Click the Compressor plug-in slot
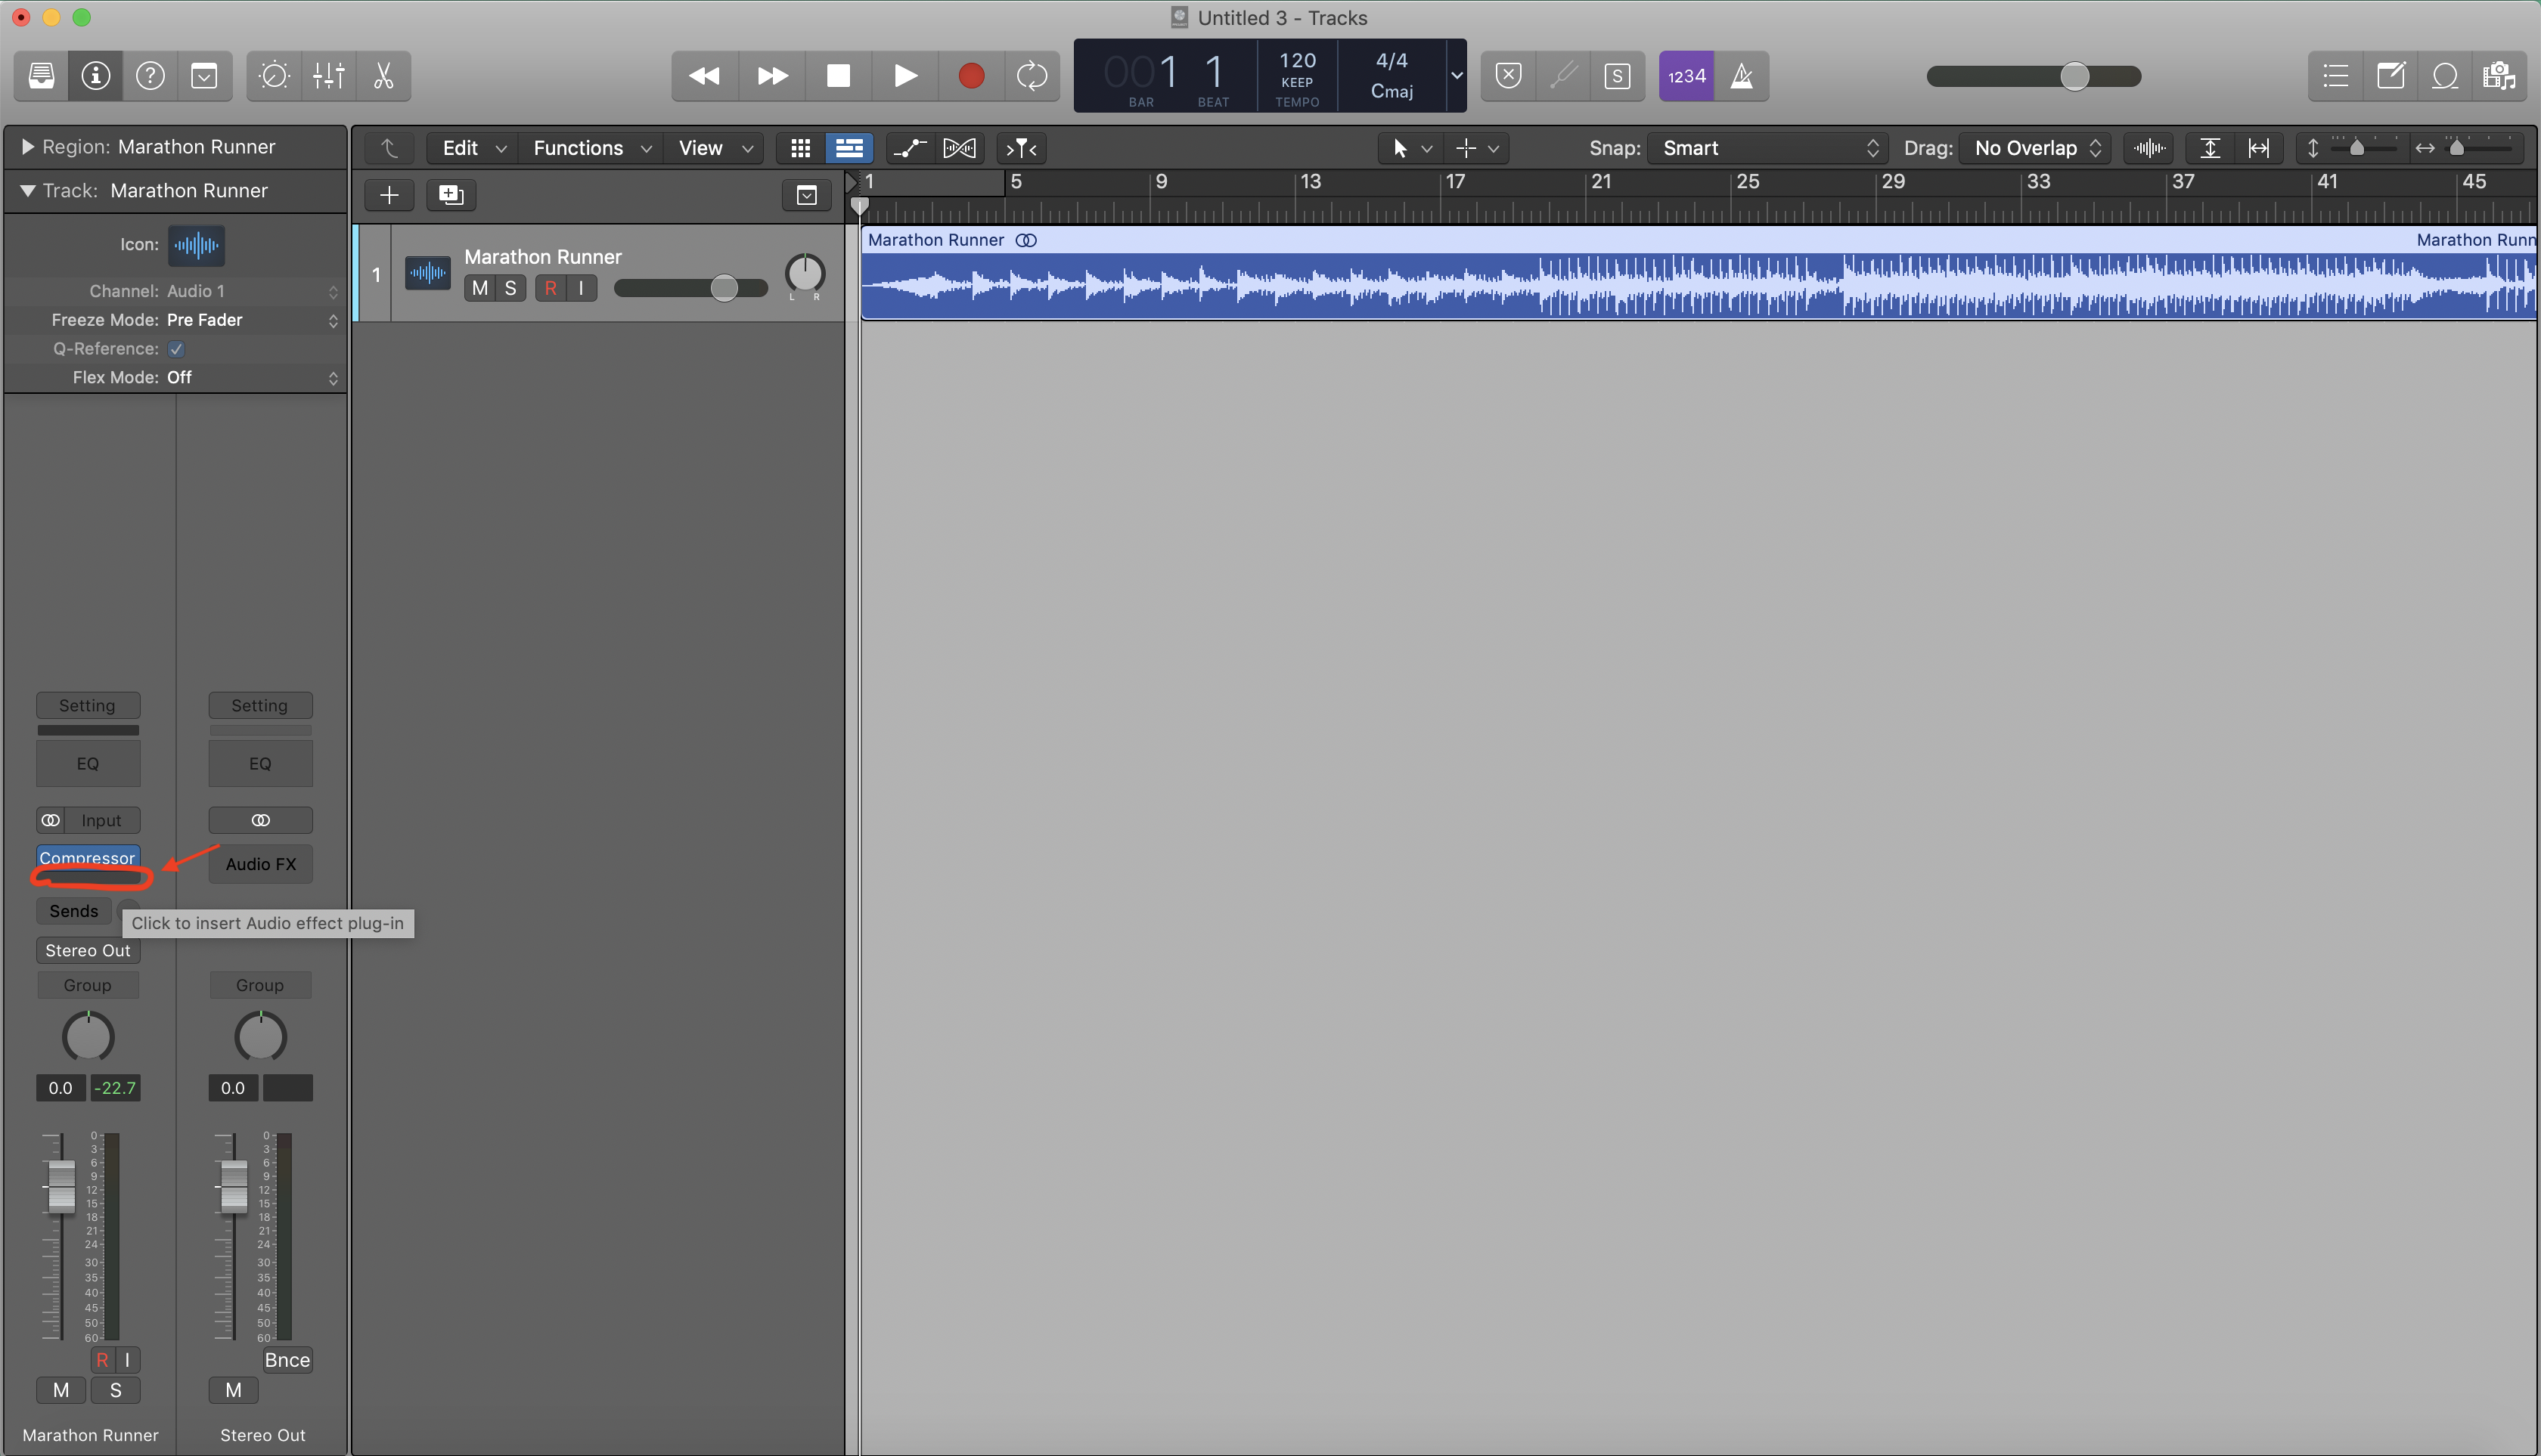 click(87, 857)
